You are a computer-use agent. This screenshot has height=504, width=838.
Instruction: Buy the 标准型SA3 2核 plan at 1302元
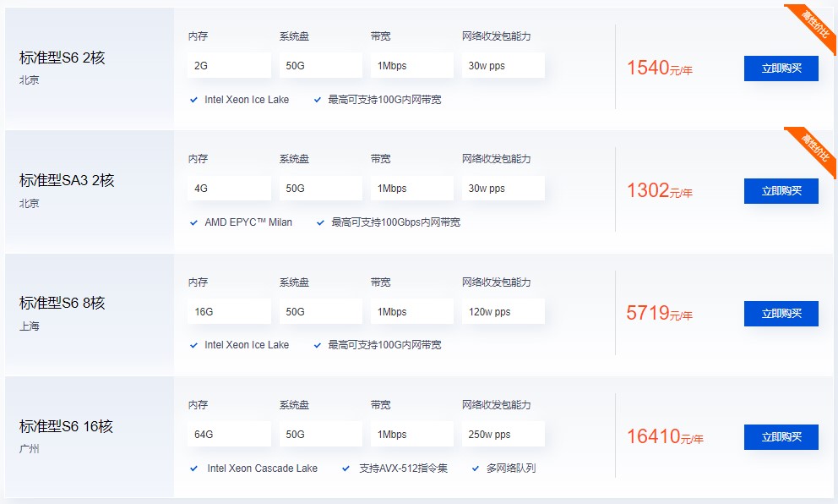781,191
